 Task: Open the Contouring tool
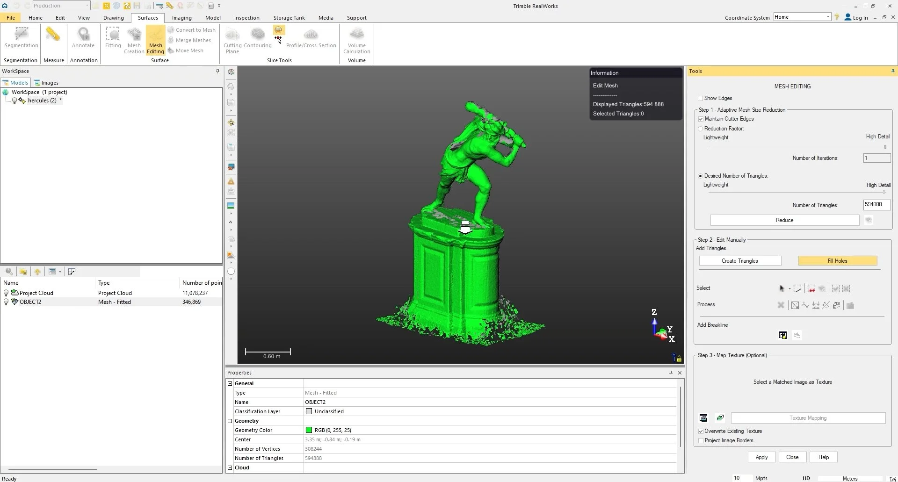258,37
